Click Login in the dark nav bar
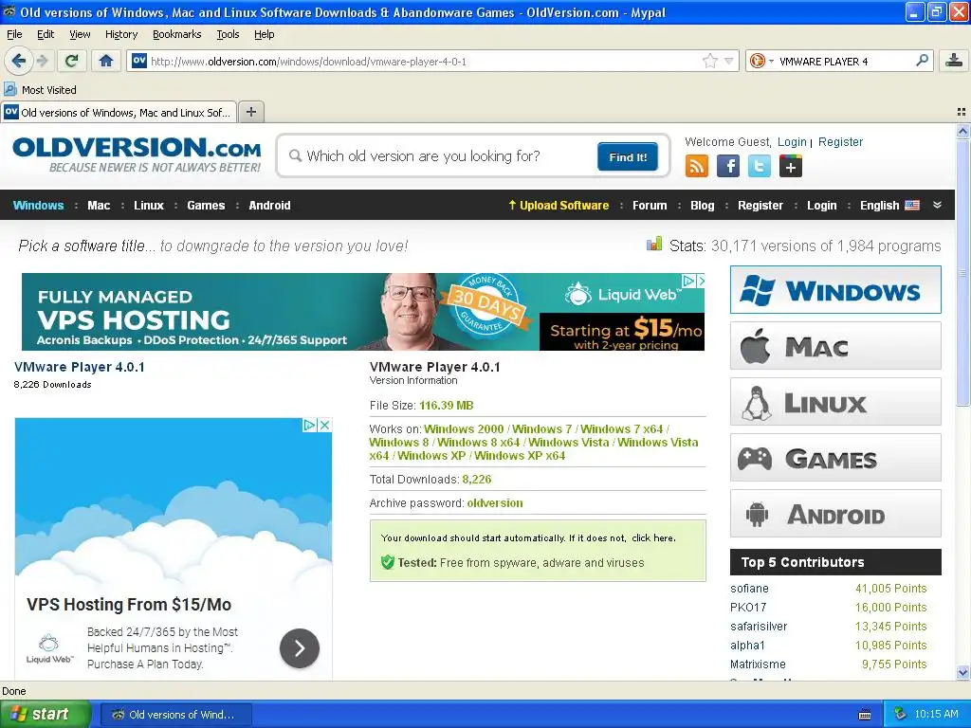Screen dimensions: 971x728 point(822,206)
